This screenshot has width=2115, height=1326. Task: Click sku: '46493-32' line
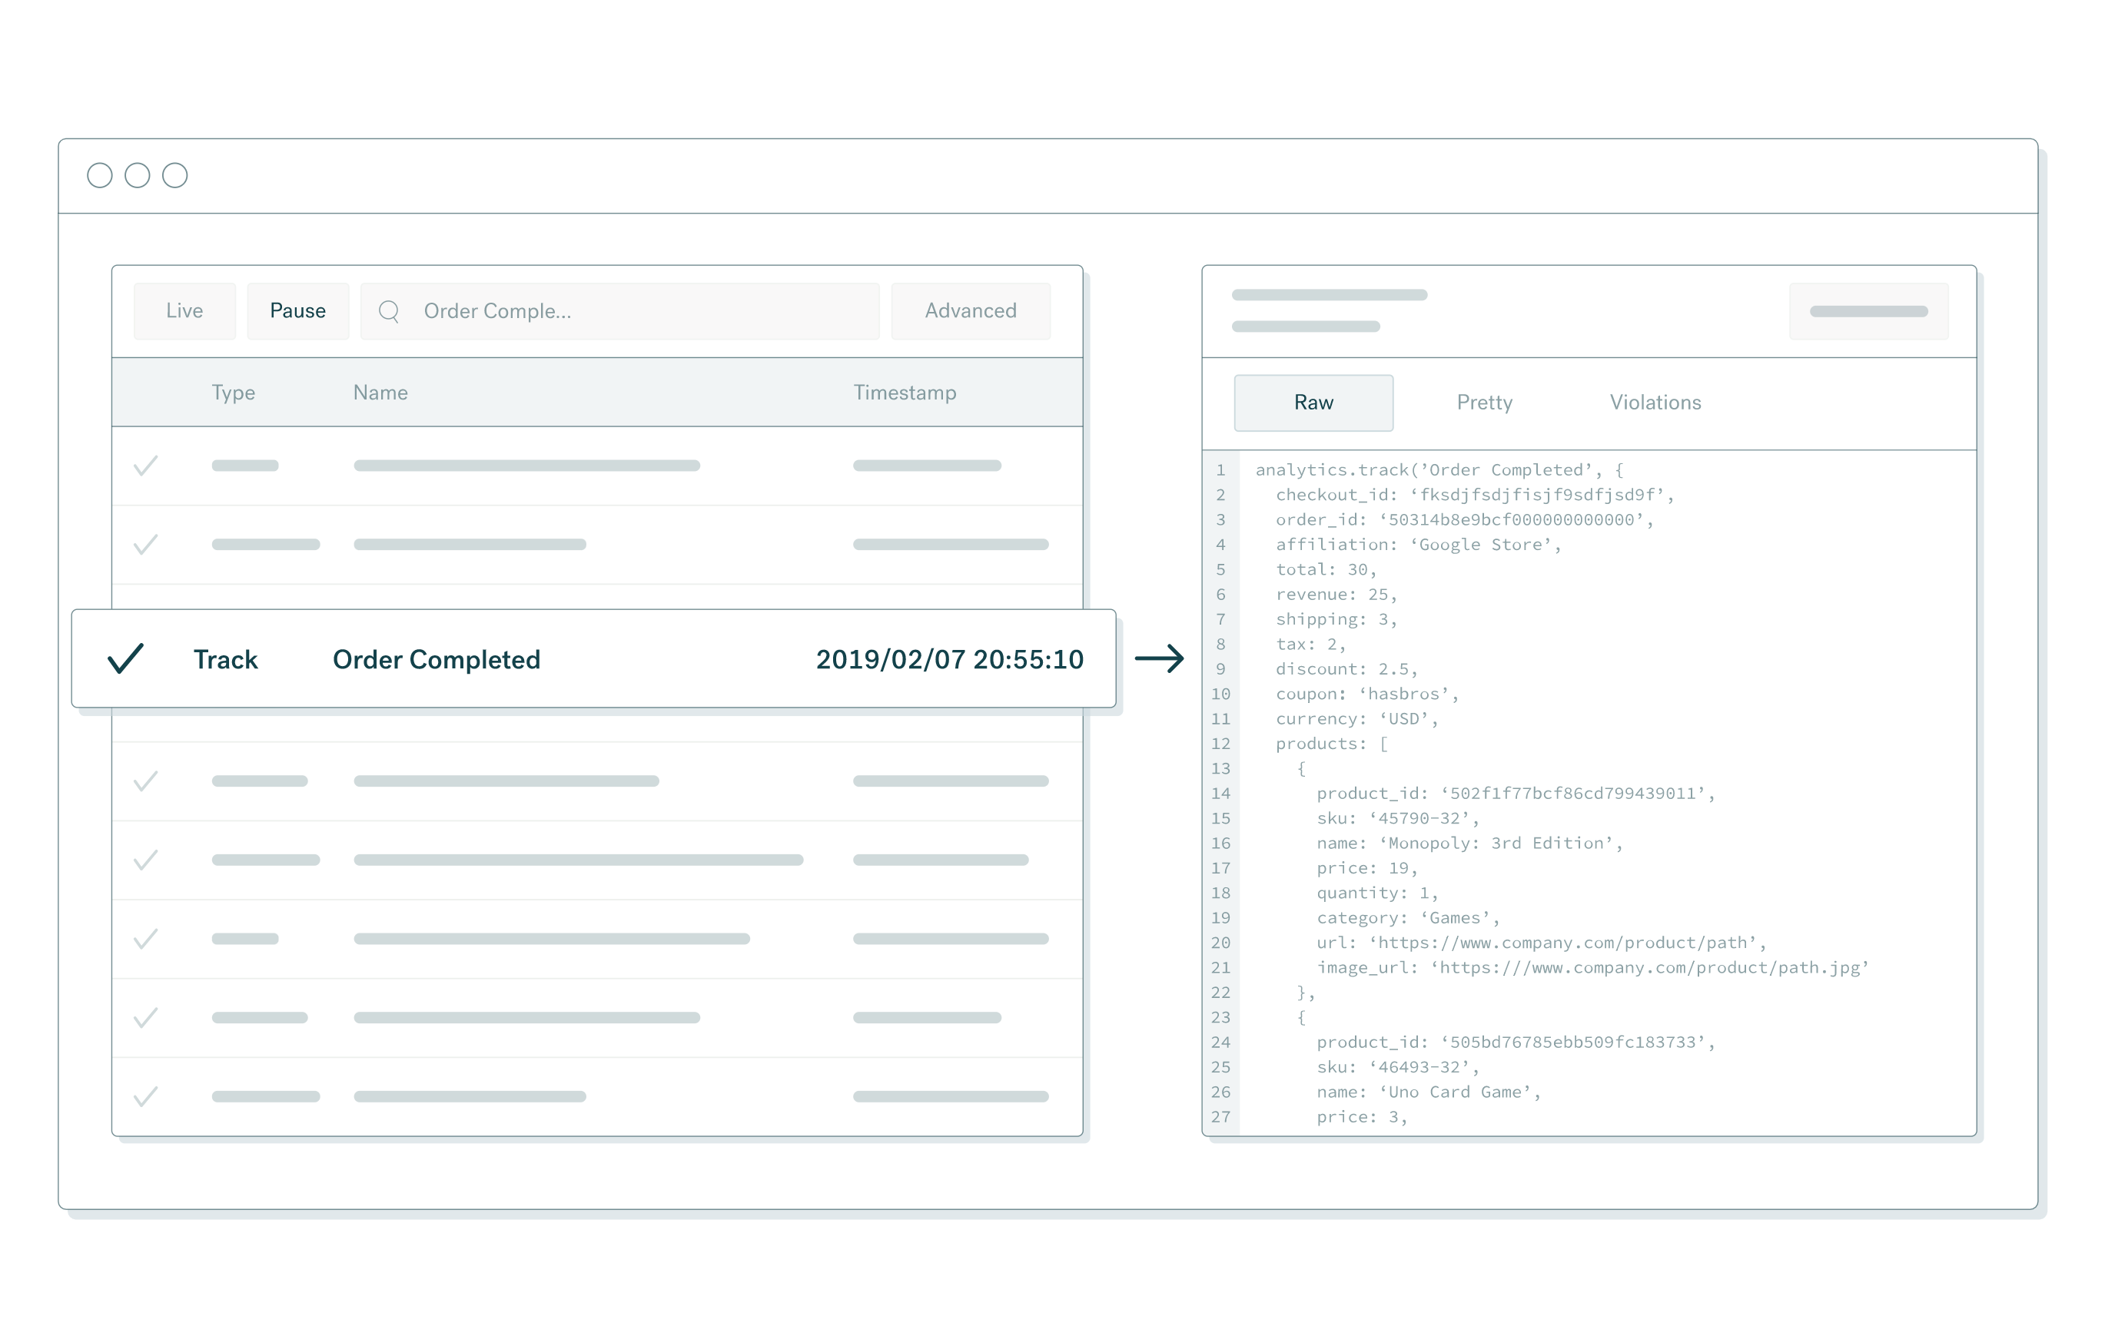click(1398, 1067)
